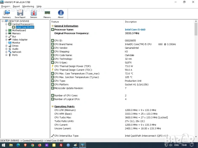
Task: Select the Bus tree node
Action: click(14, 36)
